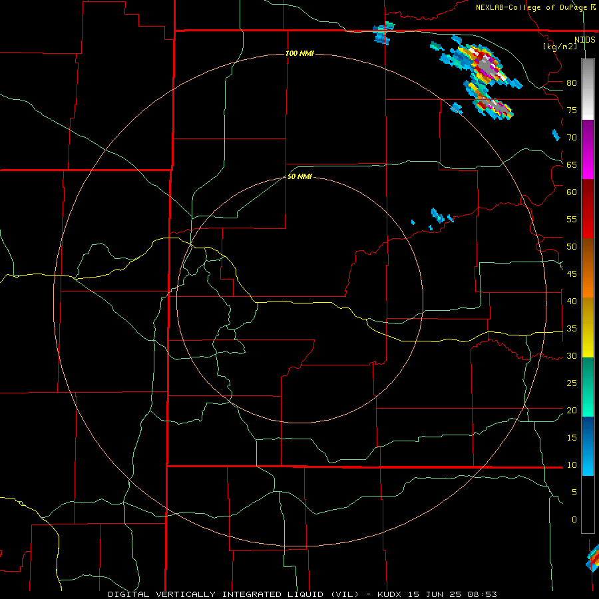This screenshot has width=599, height=599.
Task: Click the 50 NMI range ring label
Action: click(299, 176)
